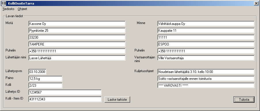This screenshot has height=111, width=260.
Task: Click the Vähittäiskauppa Oy recipient field
Action: (206, 23)
